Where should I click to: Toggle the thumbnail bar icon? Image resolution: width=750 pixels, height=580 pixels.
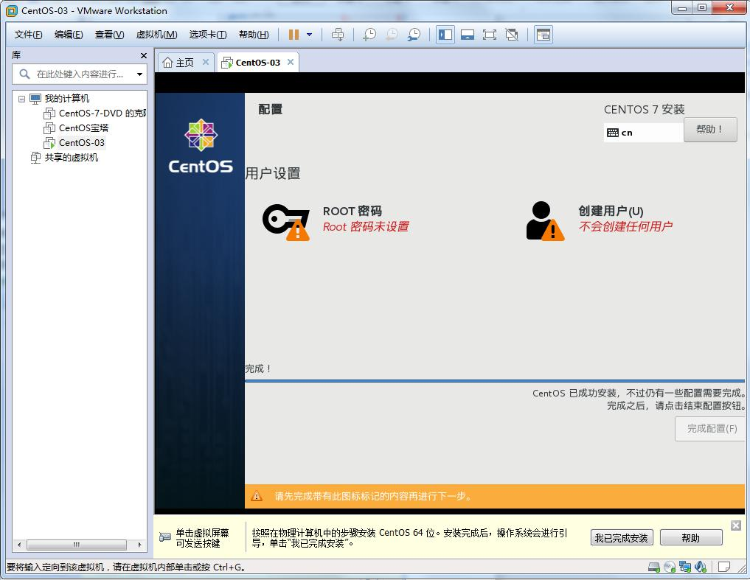[468, 35]
